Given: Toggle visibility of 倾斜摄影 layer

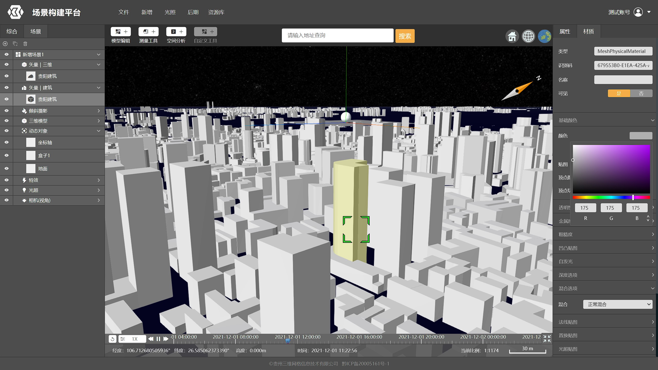Looking at the screenshot, I should pos(7,111).
